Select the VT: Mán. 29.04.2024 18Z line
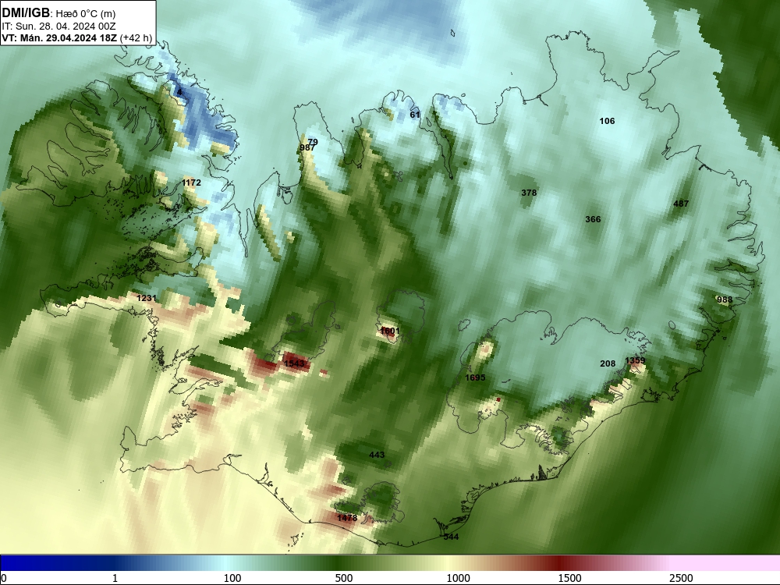This screenshot has height=585, width=780. click(76, 37)
